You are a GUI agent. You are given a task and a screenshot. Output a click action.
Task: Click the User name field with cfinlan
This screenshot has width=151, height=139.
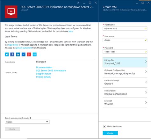click(125, 40)
